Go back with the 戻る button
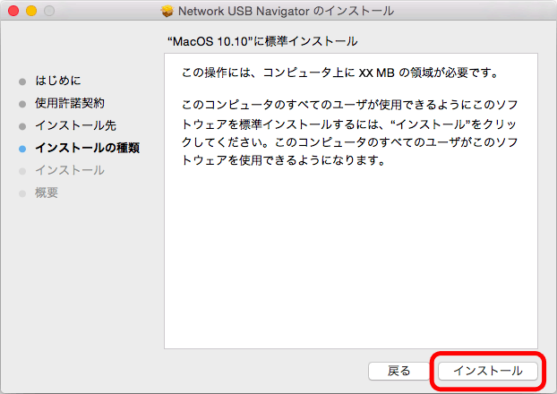The image size is (557, 394). pos(398,371)
